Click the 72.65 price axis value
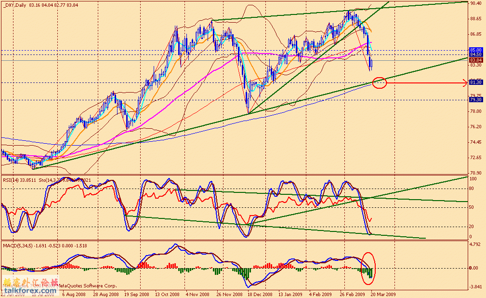Viewport: 486px width, 298px height. point(476,157)
